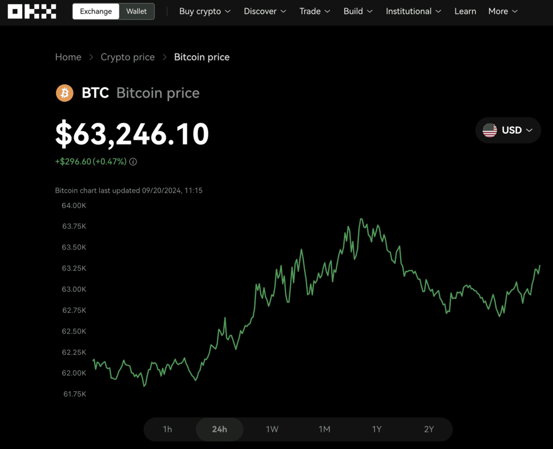The width and height of the screenshot is (553, 449).
Task: Switch to Wallet mode
Action: pyautogui.click(x=137, y=11)
